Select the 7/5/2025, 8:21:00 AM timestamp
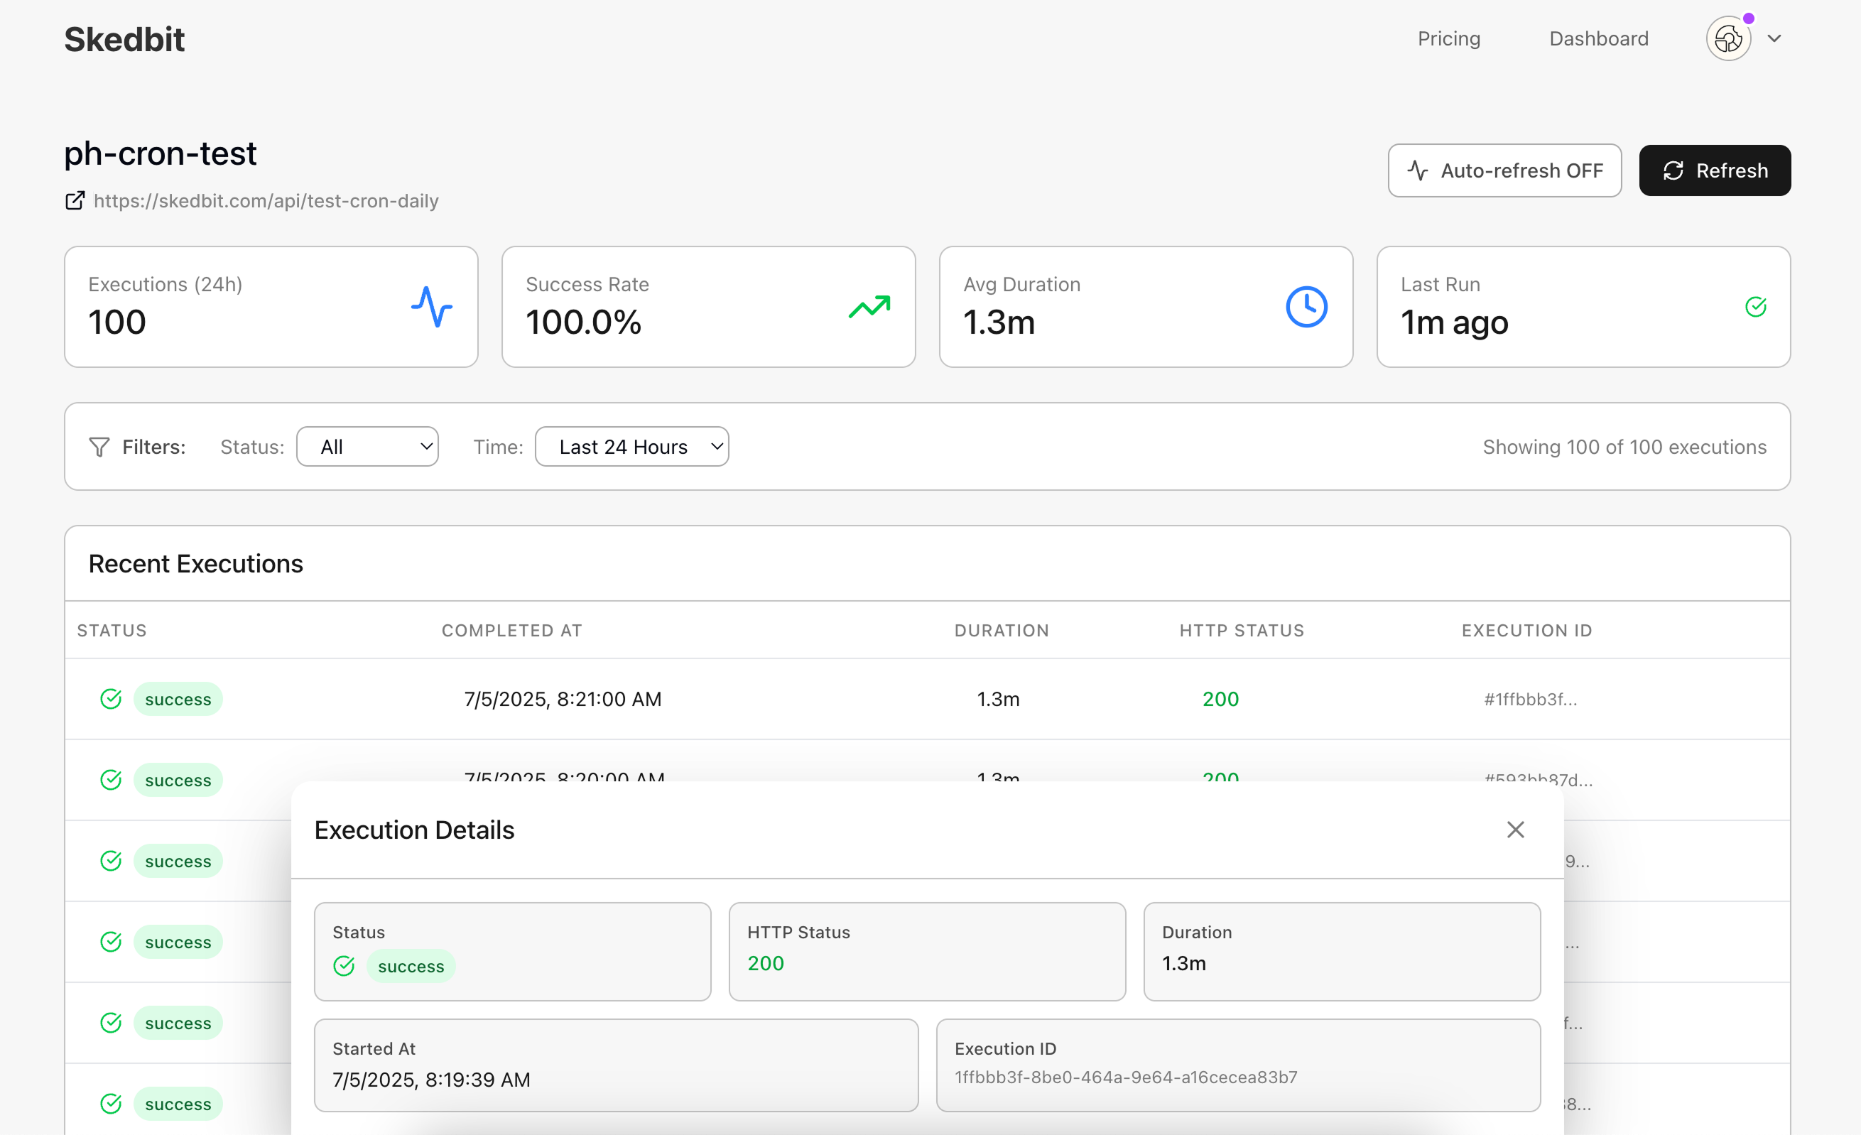This screenshot has width=1861, height=1135. point(563,700)
